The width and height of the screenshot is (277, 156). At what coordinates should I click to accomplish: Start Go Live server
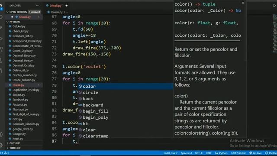pyautogui.click(x=255, y=153)
